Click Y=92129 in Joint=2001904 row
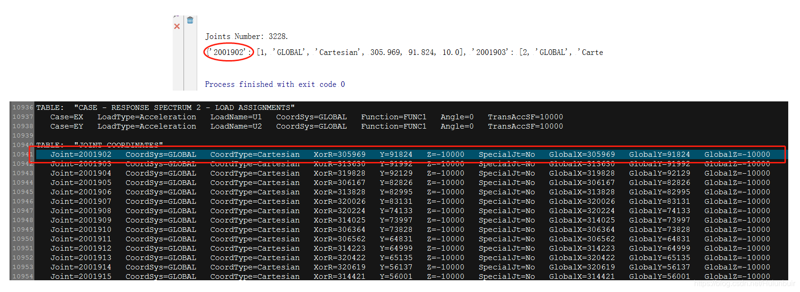Image resolution: width=800 pixels, height=292 pixels. tap(396, 173)
